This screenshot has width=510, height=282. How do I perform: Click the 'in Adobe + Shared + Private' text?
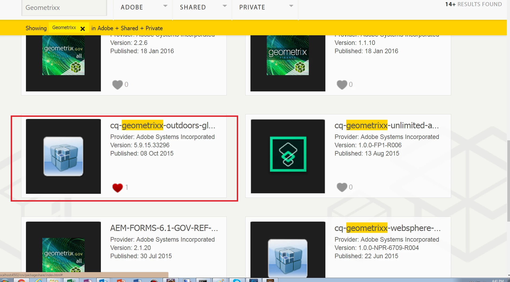pyautogui.click(x=127, y=28)
